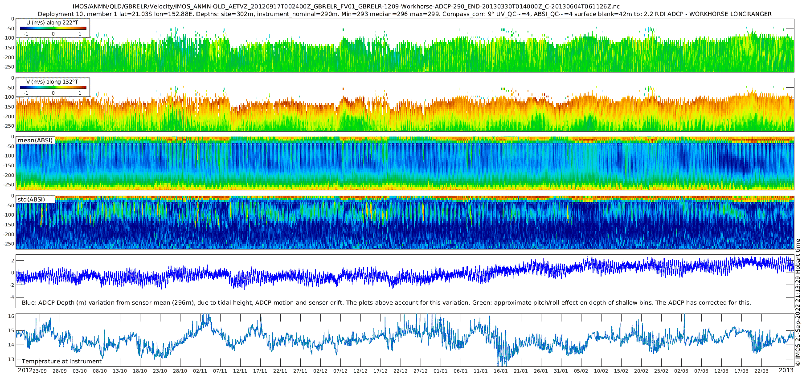Click the '07/11' date tick label
Viewport: 802px width, 378px height.
220,371
